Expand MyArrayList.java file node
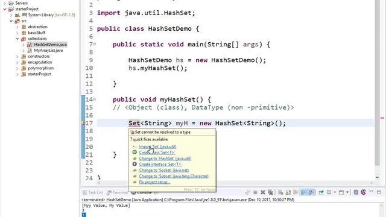The height and width of the screenshot is (217, 386). [x=24, y=51]
